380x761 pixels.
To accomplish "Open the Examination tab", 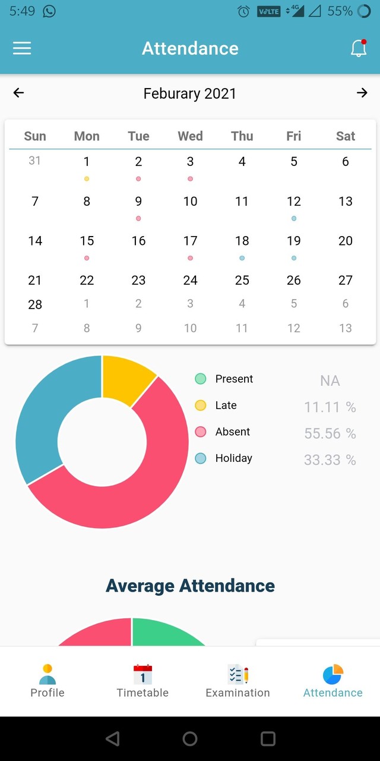I will [237, 681].
